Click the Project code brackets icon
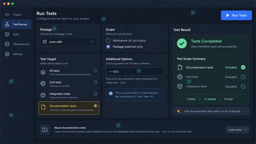Image resolution: width=256 pixels, height=144 pixels. 7,14
